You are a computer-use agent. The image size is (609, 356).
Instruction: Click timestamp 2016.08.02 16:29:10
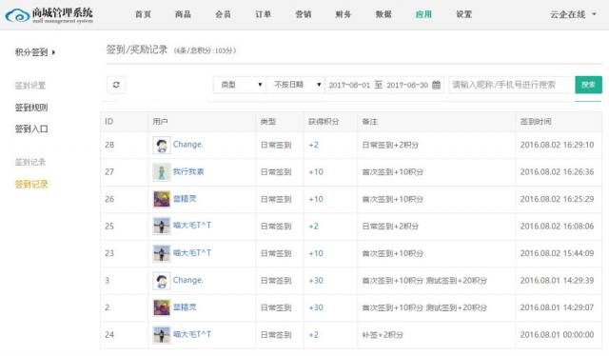(x=557, y=145)
